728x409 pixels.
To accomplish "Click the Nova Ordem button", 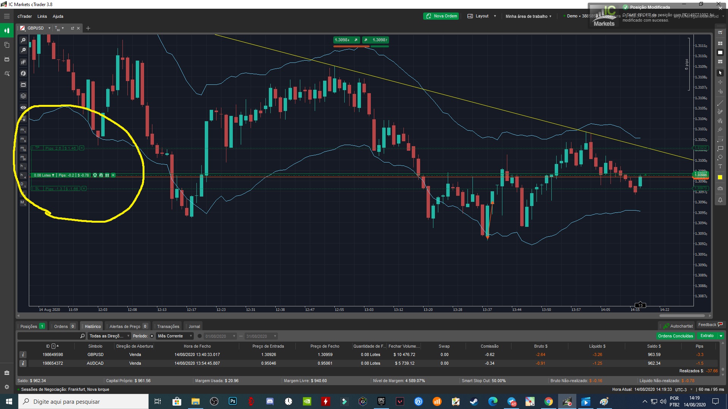I will (x=441, y=16).
